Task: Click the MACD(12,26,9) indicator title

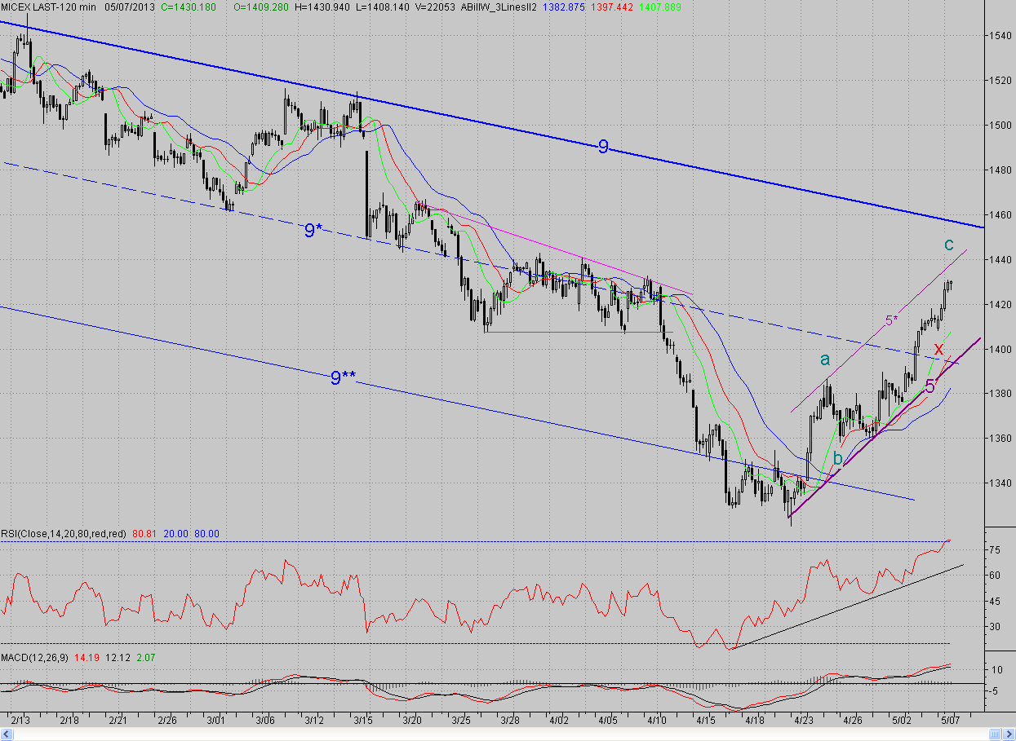Action: tap(33, 656)
